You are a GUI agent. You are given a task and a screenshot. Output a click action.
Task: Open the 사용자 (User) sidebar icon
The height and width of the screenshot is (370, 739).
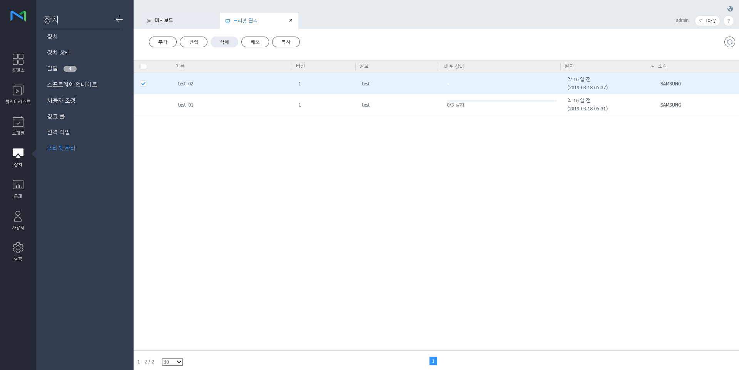[18, 220]
